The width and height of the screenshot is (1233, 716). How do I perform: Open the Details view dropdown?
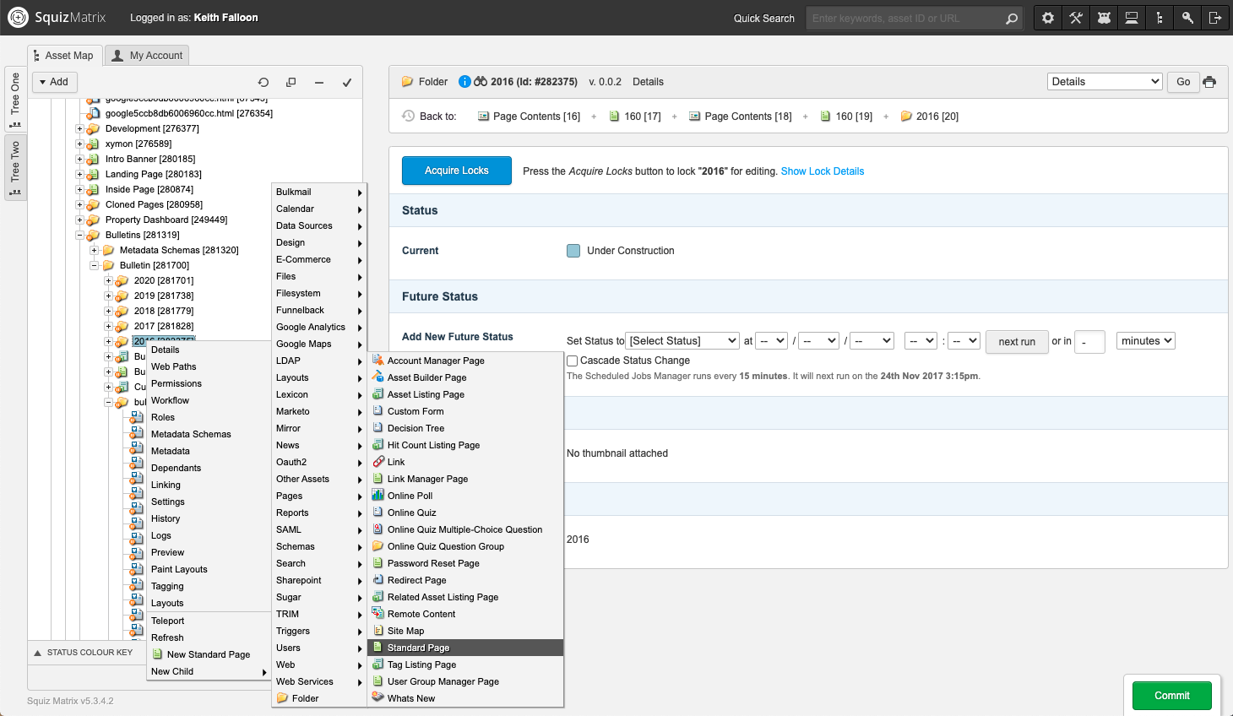(1104, 81)
